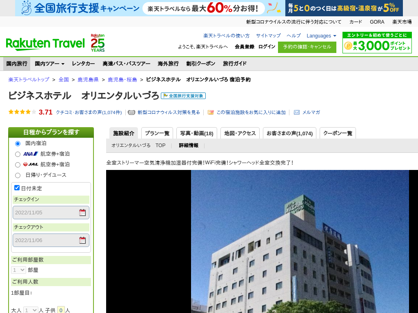Select ANA 航空券+宿泊 radio button
The width and height of the screenshot is (418, 313).
(18, 154)
